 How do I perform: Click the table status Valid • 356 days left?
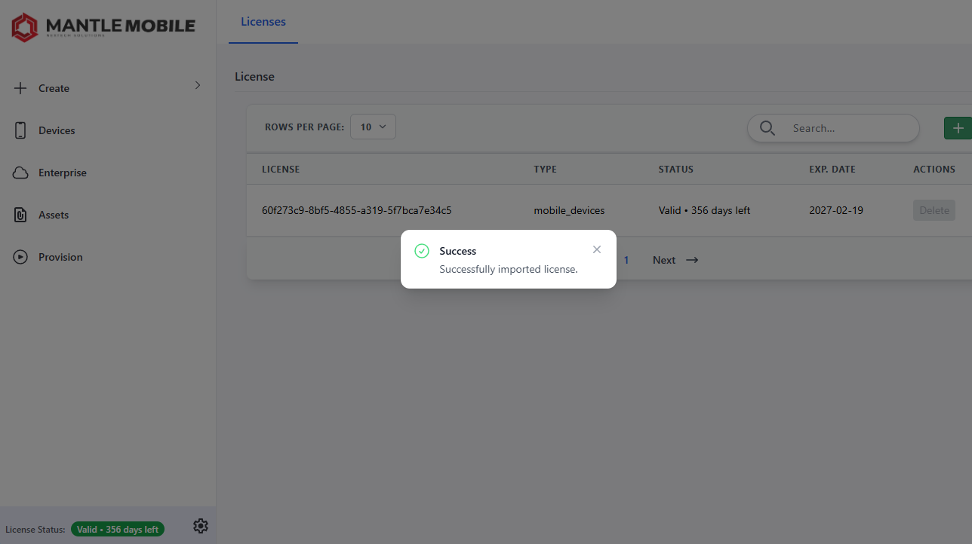point(704,210)
